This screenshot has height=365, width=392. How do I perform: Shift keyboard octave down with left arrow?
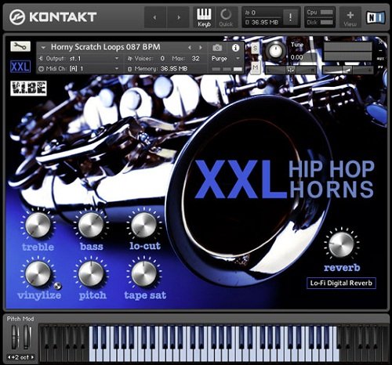point(9,357)
